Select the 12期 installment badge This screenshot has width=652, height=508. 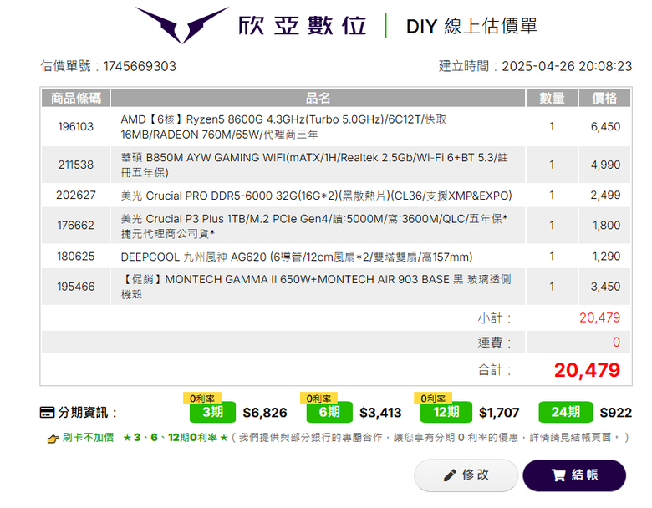click(x=446, y=412)
